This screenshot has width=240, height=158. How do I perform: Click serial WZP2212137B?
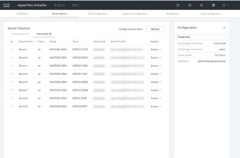(x=80, y=49)
